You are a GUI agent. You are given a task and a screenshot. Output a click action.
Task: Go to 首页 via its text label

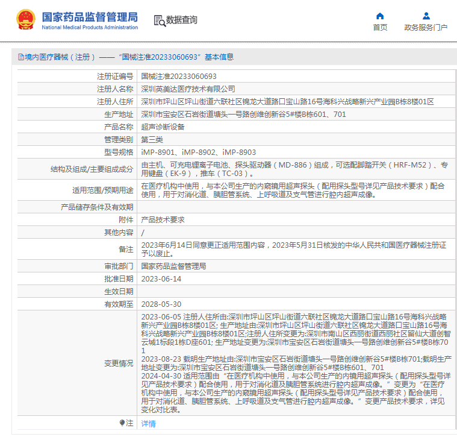pyautogui.click(x=380, y=28)
